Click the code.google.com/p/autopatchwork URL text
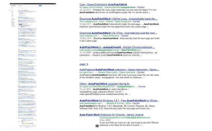This screenshot has width=212, height=131. pyautogui.click(x=111, y=50)
